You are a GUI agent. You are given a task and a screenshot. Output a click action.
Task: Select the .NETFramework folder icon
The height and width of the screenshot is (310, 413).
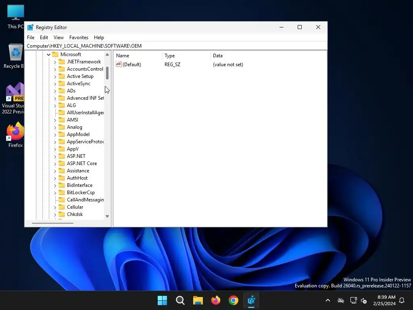click(62, 62)
